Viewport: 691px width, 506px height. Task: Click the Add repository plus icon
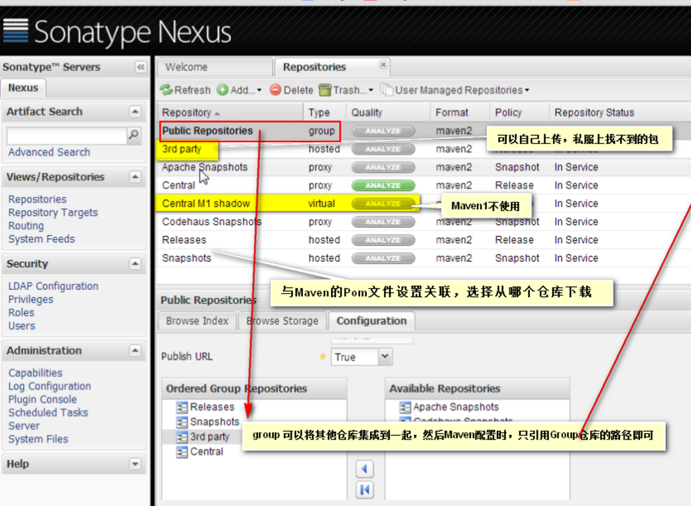point(223,90)
